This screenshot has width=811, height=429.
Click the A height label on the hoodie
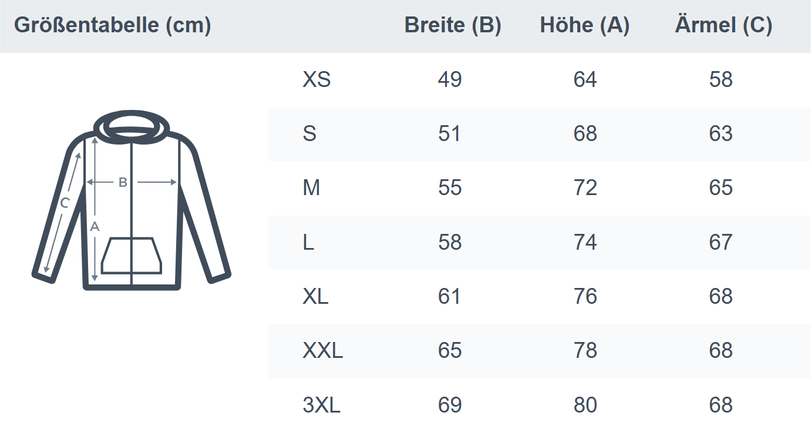click(x=95, y=226)
